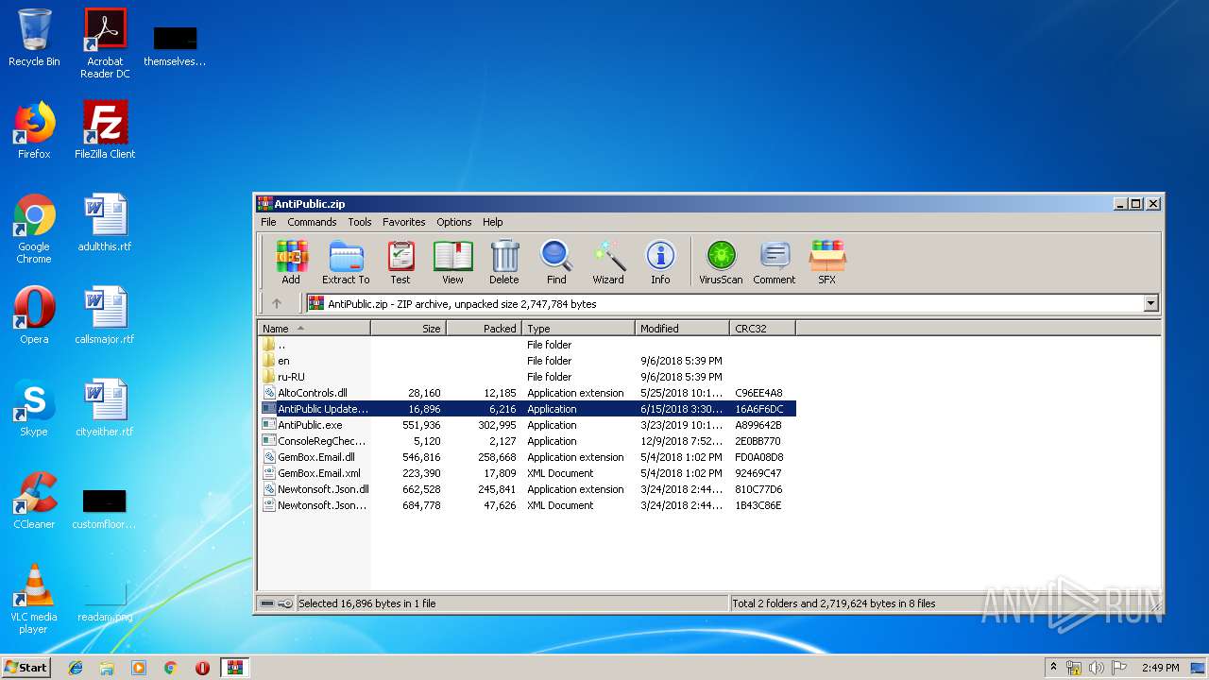Sort files by Name column
The image size is (1209, 680).
314,328
